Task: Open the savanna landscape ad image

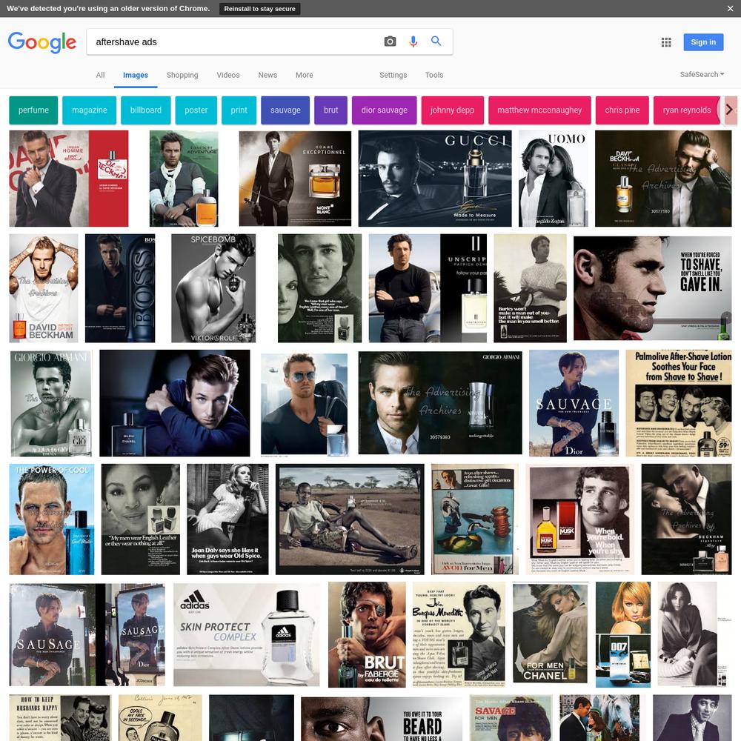Action: [350, 519]
